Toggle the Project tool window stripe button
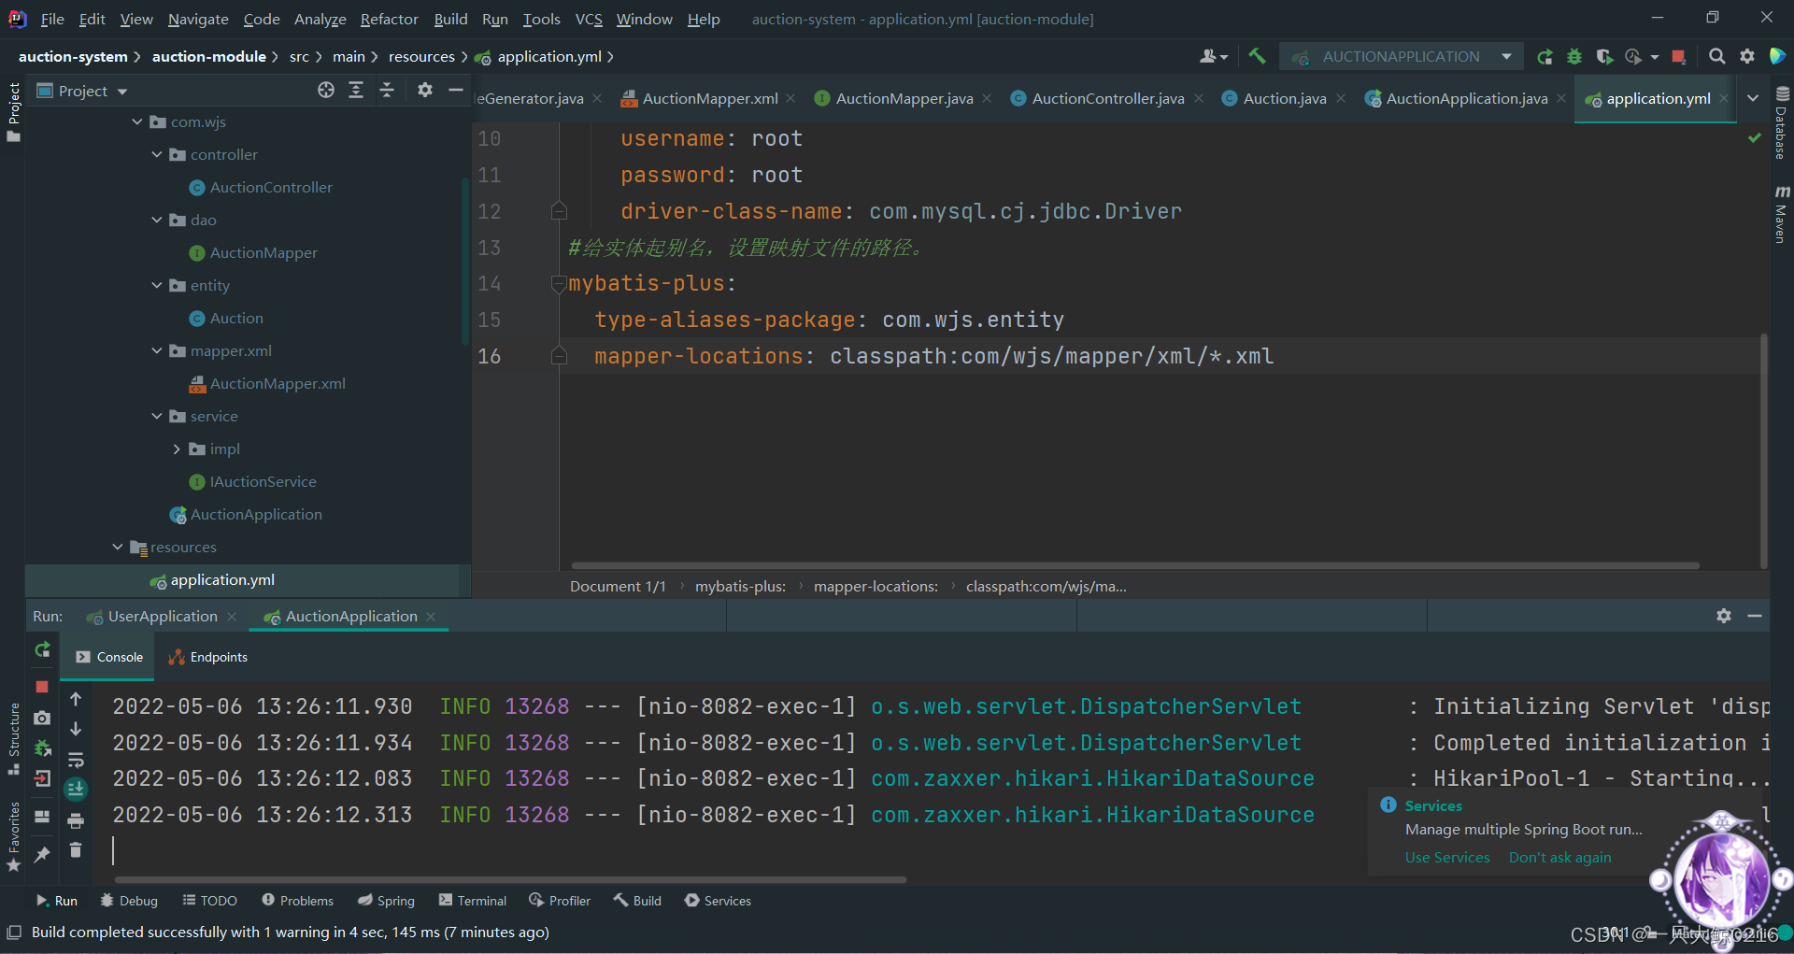1794x954 pixels. pyautogui.click(x=13, y=112)
